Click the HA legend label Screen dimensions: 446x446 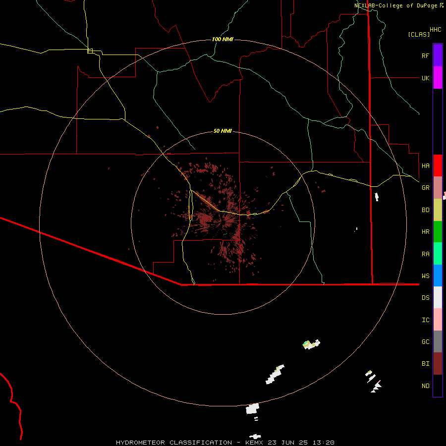click(x=425, y=166)
